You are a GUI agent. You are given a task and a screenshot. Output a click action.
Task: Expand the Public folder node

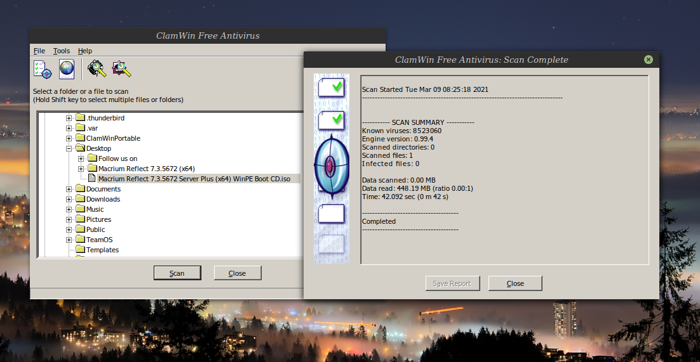pyautogui.click(x=69, y=229)
